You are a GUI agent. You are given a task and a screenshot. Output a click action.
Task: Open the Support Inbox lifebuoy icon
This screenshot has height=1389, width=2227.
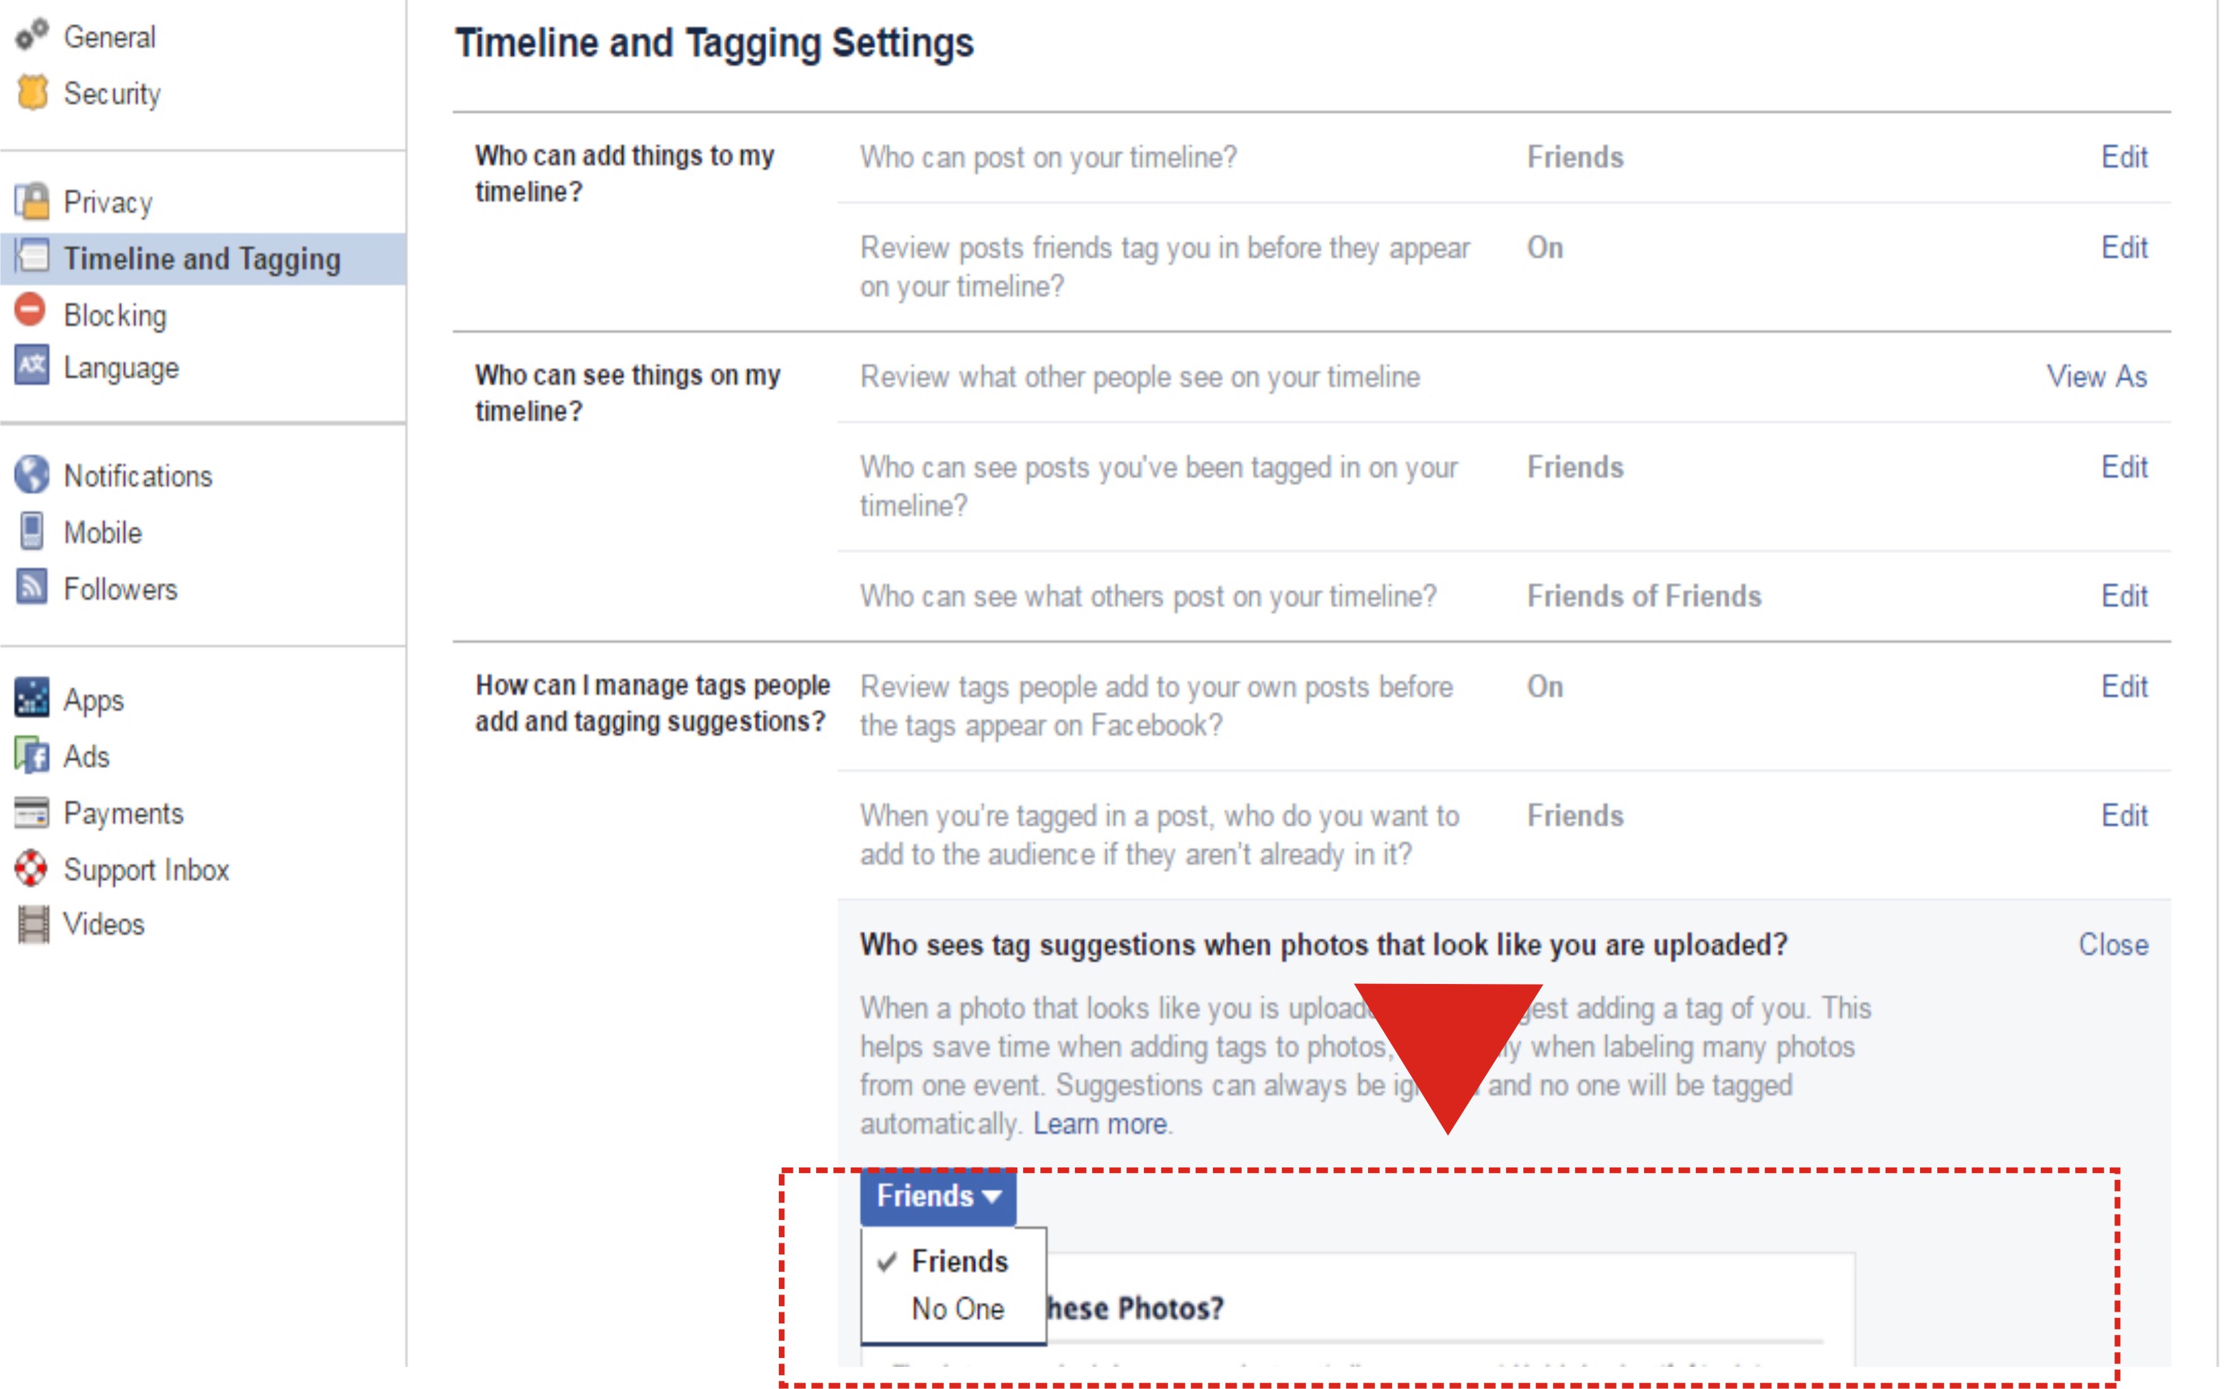[x=31, y=868]
